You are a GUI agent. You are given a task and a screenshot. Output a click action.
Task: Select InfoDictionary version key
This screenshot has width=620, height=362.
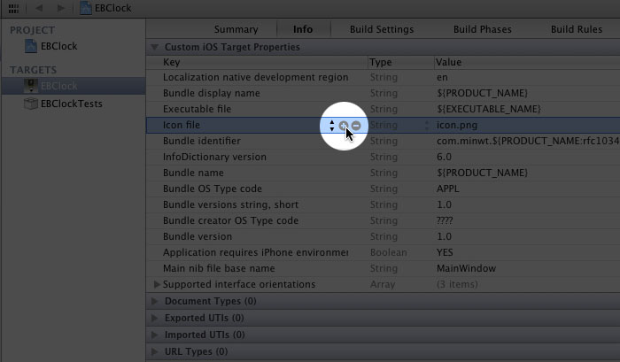tap(214, 157)
